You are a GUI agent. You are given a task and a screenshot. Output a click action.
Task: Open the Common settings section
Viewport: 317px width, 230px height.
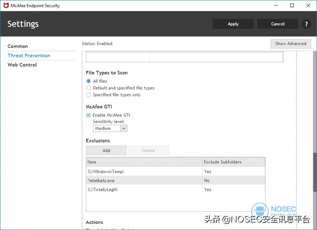click(x=18, y=46)
